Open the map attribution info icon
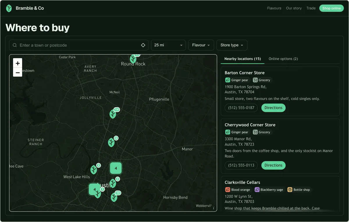The width and height of the screenshot is (349, 222). (213, 208)
